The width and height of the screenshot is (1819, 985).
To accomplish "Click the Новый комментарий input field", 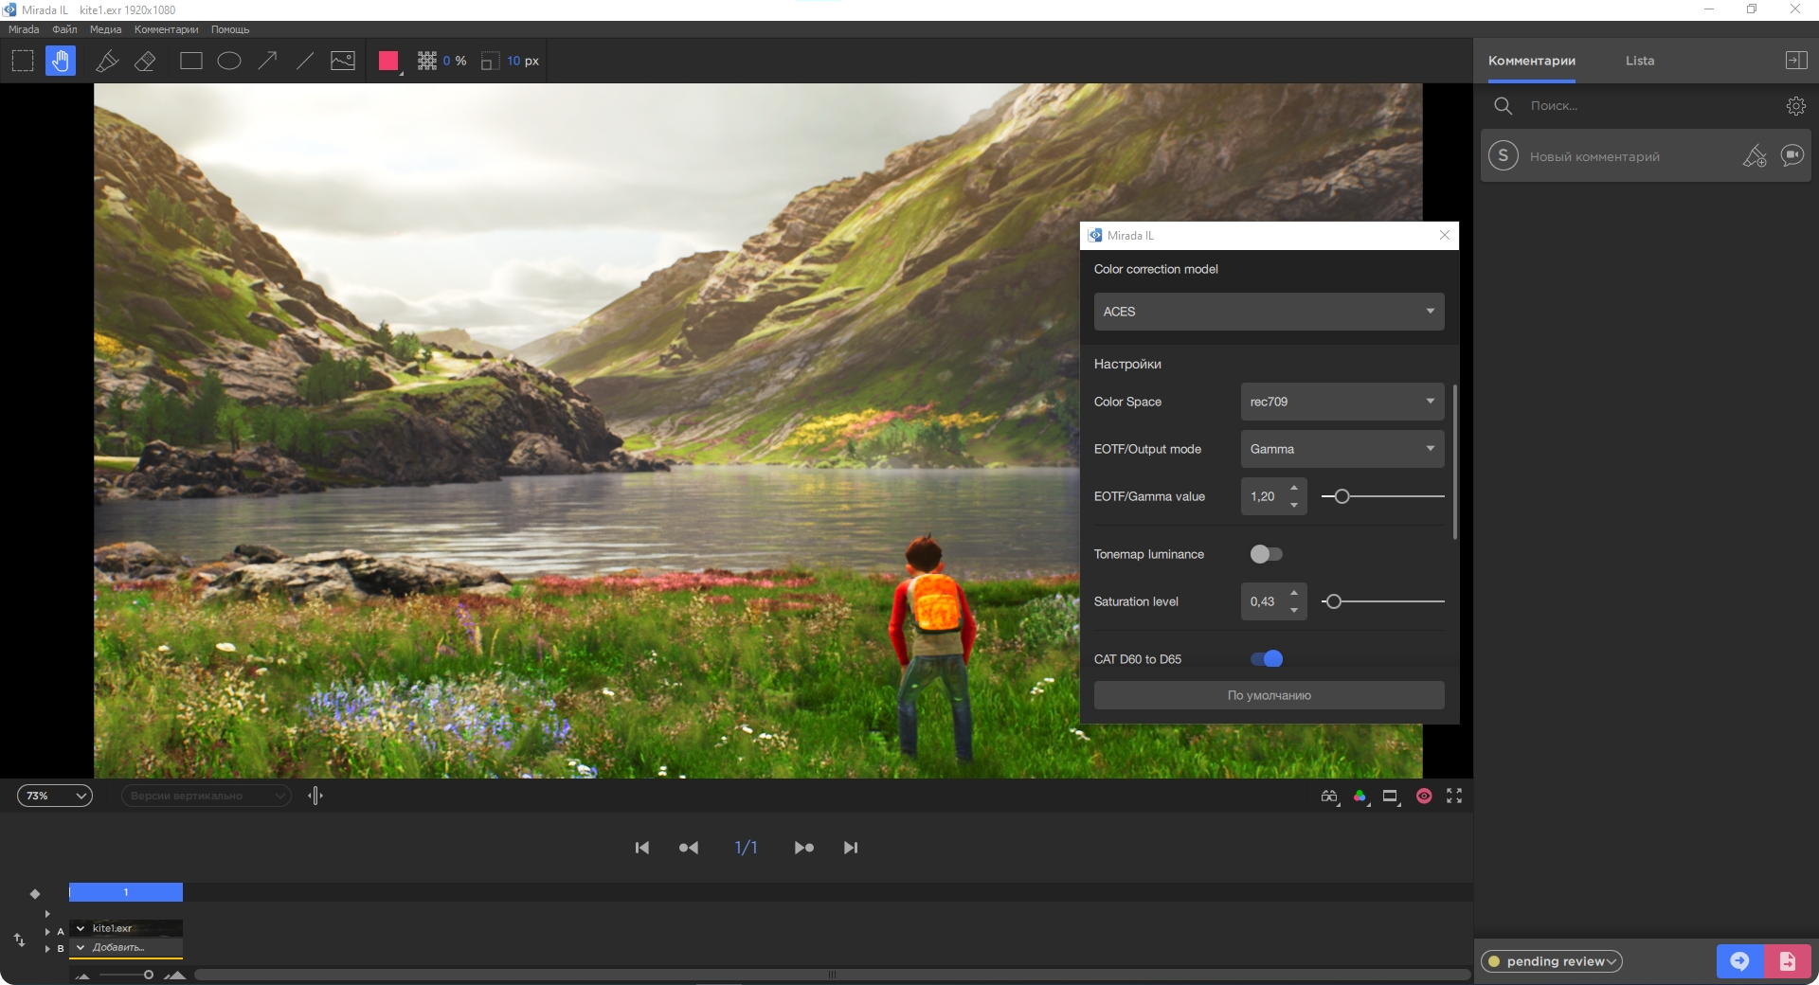I will (x=1630, y=156).
